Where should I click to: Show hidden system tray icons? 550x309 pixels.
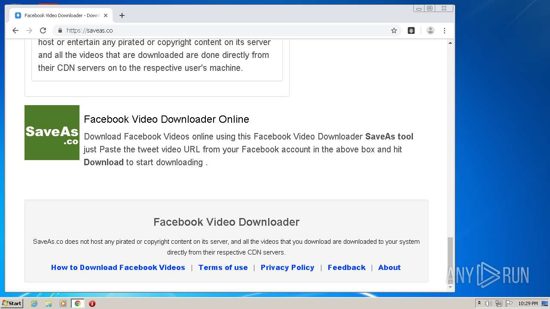tap(479, 303)
